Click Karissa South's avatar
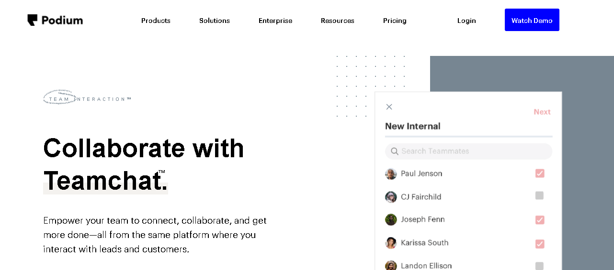 [391, 243]
